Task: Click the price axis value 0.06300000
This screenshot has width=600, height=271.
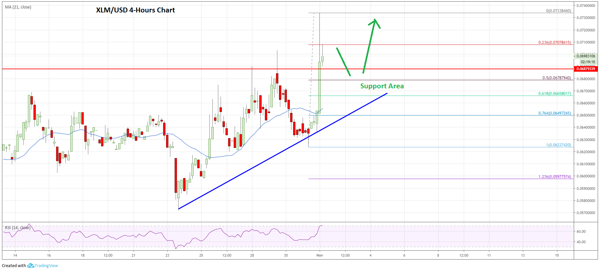Action: click(586, 140)
